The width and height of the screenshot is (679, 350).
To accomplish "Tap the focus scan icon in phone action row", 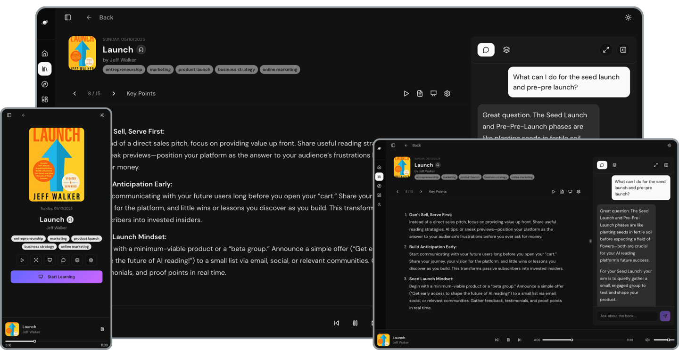I will tap(36, 260).
